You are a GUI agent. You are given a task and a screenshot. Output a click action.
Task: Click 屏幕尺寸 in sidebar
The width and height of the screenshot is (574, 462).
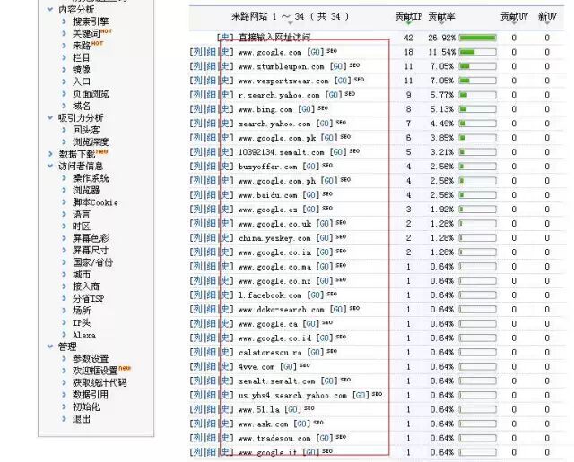tap(91, 251)
